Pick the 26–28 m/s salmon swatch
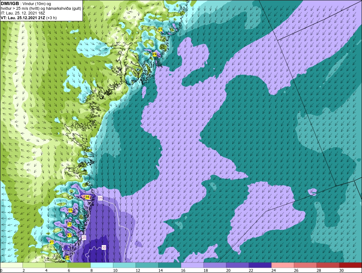This screenshot has height=273, width=362. point(306,265)
